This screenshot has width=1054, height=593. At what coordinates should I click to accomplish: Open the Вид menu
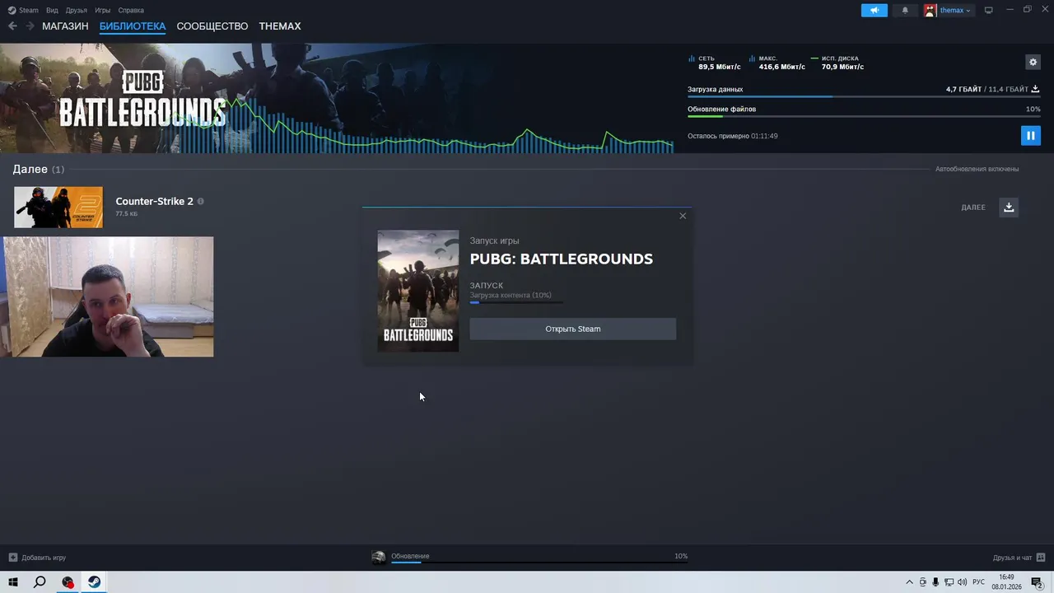tap(52, 10)
